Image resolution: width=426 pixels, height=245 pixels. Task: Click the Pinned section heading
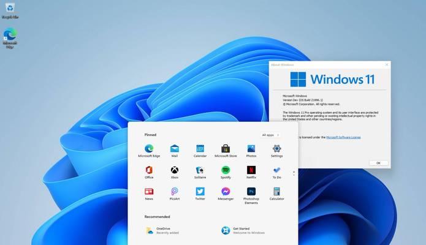pos(150,135)
